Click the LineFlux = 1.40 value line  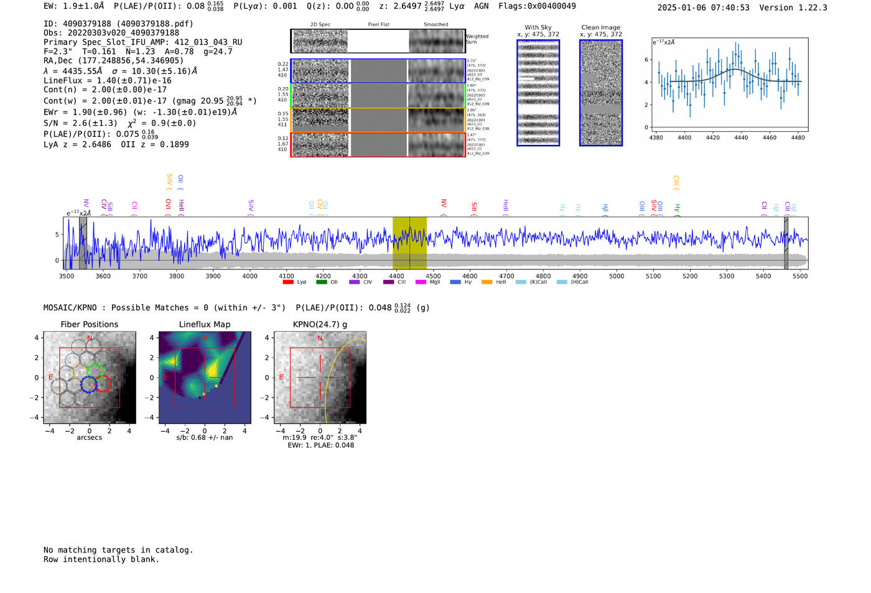coord(108,80)
